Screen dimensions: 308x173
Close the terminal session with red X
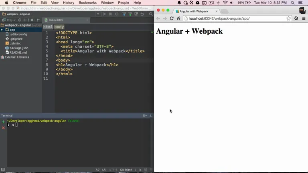[x=3, y=128]
